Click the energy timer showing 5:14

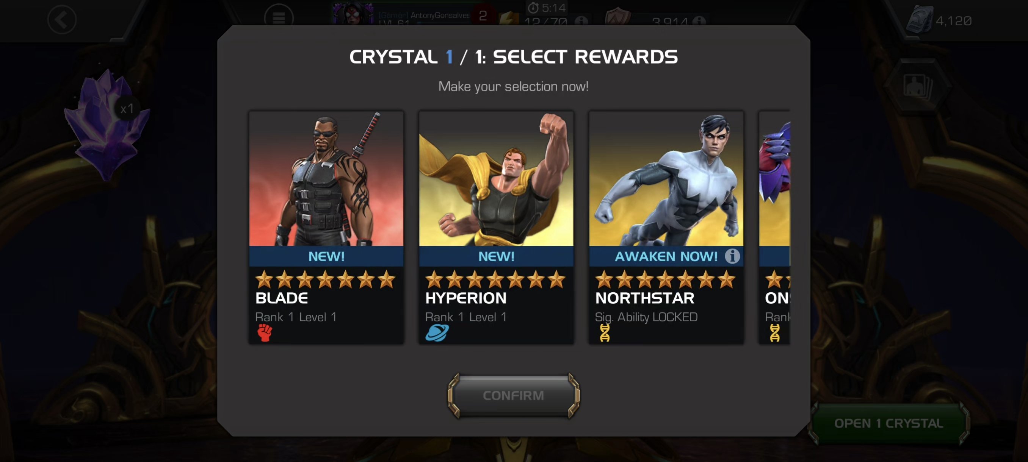(547, 8)
